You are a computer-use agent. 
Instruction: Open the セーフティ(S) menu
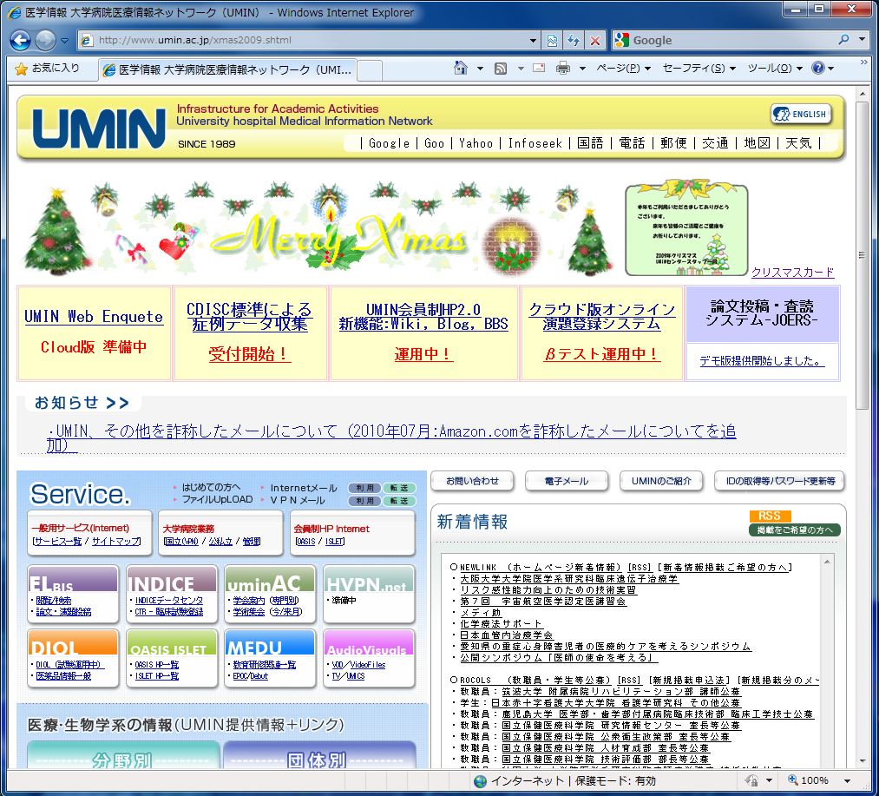tap(699, 69)
